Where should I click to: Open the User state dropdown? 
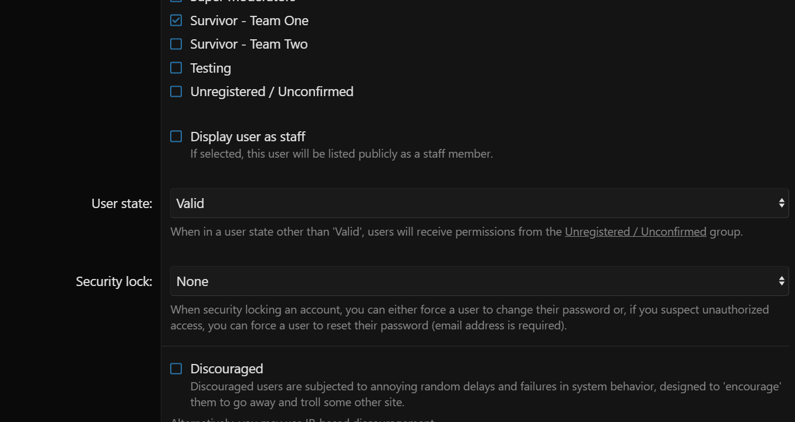[x=479, y=203]
